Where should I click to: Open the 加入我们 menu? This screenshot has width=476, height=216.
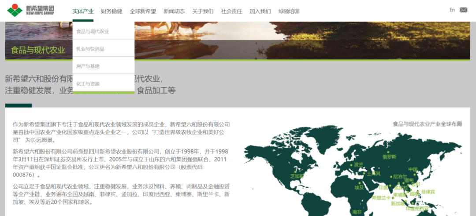(x=260, y=11)
